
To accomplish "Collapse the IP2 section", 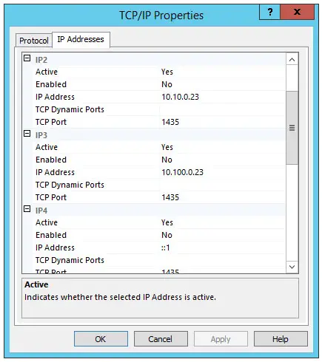I will click(x=27, y=58).
